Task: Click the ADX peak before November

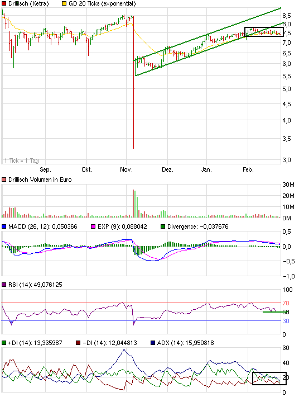Action: click(124, 349)
